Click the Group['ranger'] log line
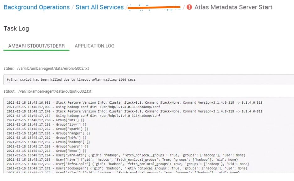This screenshot has width=294, height=181. [x=48, y=133]
